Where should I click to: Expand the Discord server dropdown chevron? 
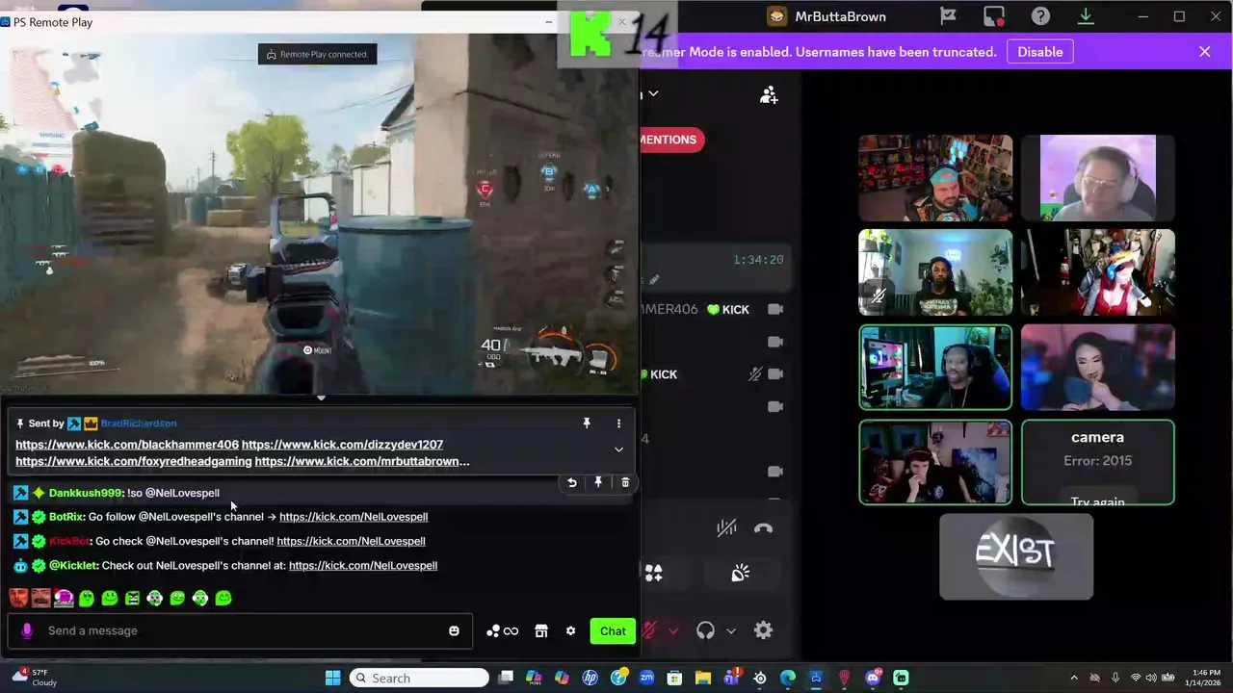click(x=653, y=93)
